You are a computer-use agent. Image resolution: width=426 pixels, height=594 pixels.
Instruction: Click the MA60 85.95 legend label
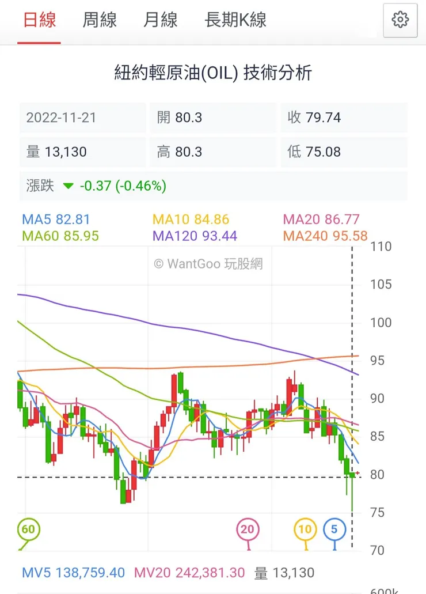point(60,236)
